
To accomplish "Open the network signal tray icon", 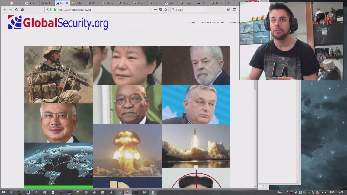I will (322, 193).
